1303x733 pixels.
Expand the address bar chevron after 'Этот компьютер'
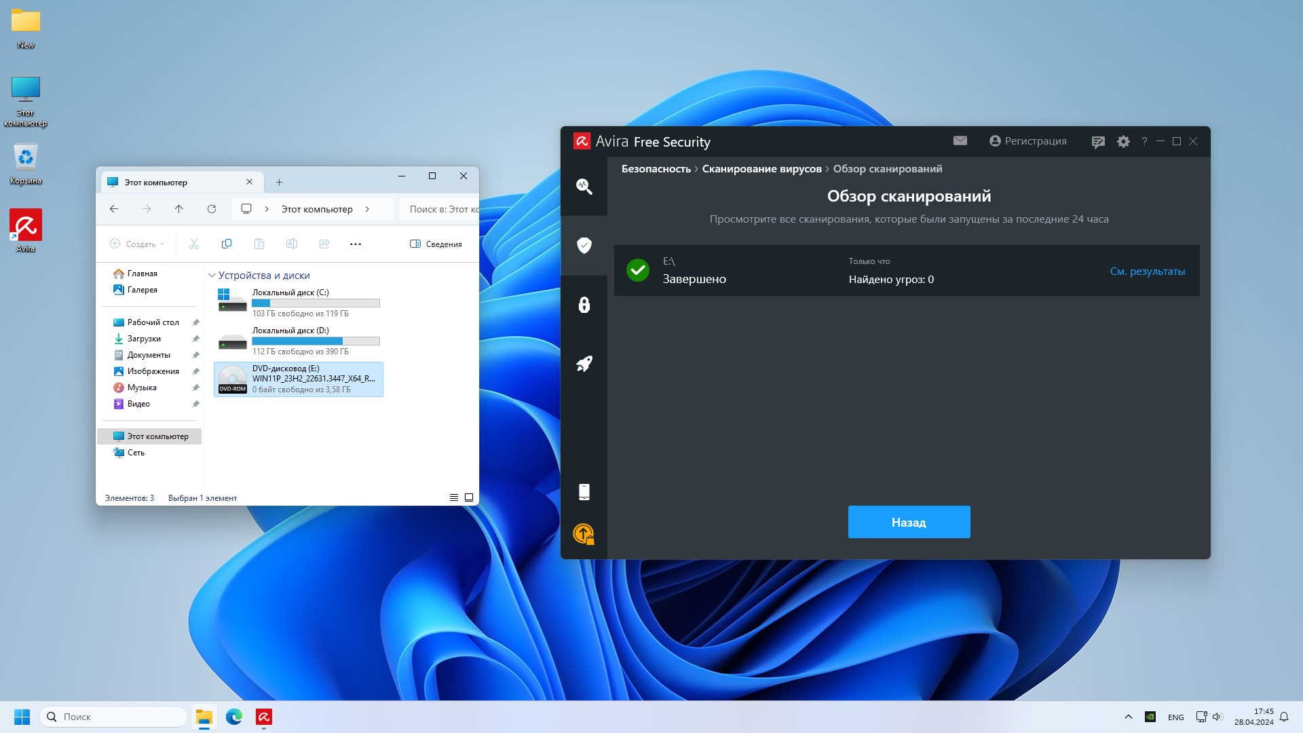point(367,209)
